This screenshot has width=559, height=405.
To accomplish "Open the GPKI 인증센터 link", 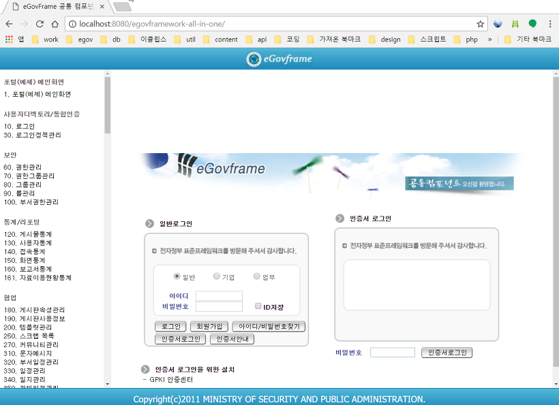I will pos(171,379).
